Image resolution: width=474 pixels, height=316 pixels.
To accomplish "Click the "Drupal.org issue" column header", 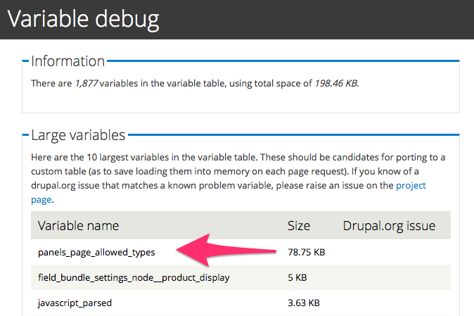I will [x=389, y=226].
